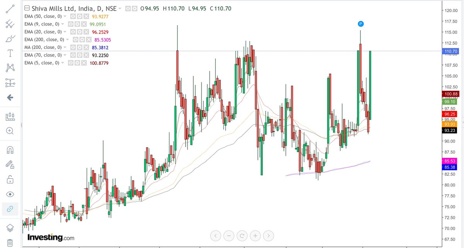The height and width of the screenshot is (248, 464).
Task: Hide the EMA 20 indicator
Action: tap(73, 32)
